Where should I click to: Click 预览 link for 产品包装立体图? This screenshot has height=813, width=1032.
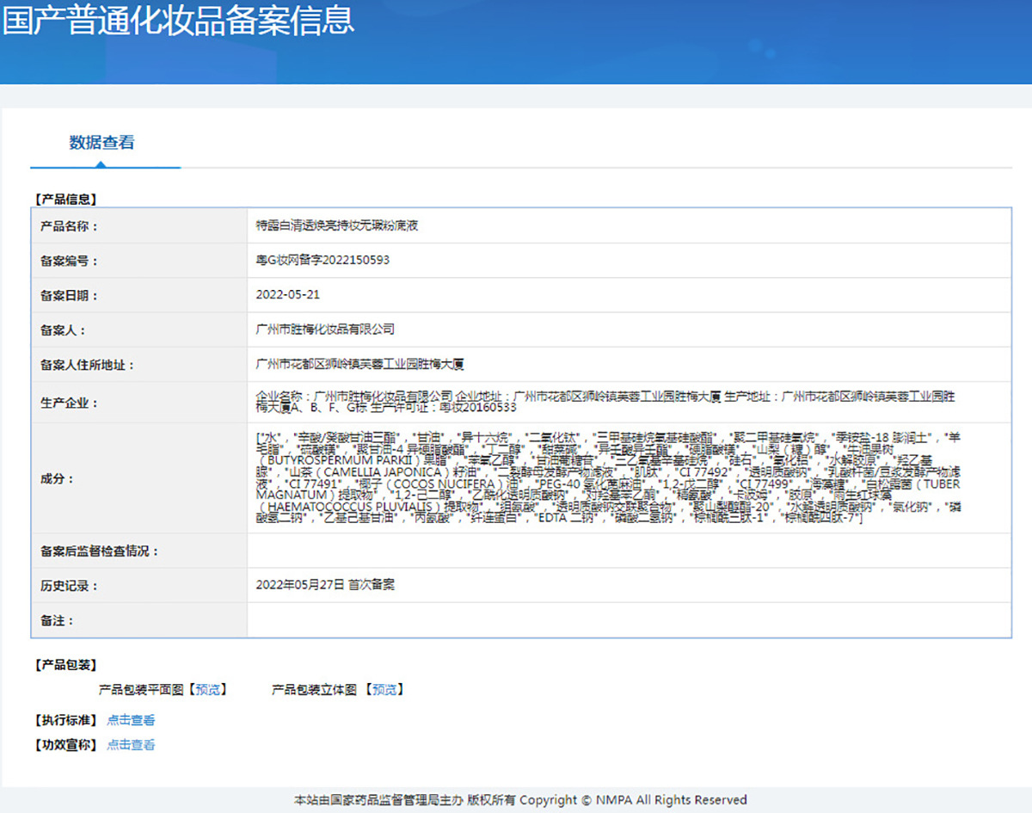384,689
